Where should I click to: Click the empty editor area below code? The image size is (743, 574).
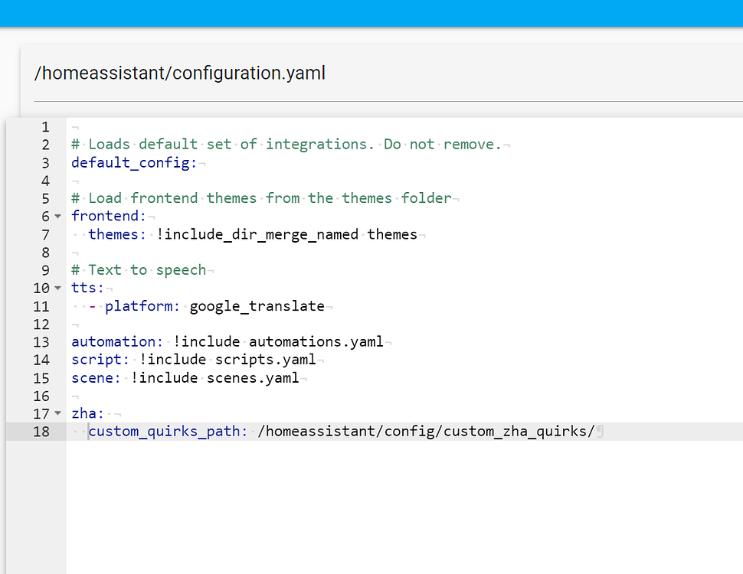(x=404, y=507)
